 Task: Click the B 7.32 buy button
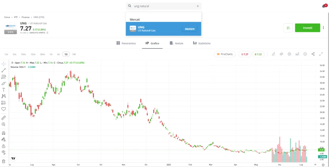258,54
